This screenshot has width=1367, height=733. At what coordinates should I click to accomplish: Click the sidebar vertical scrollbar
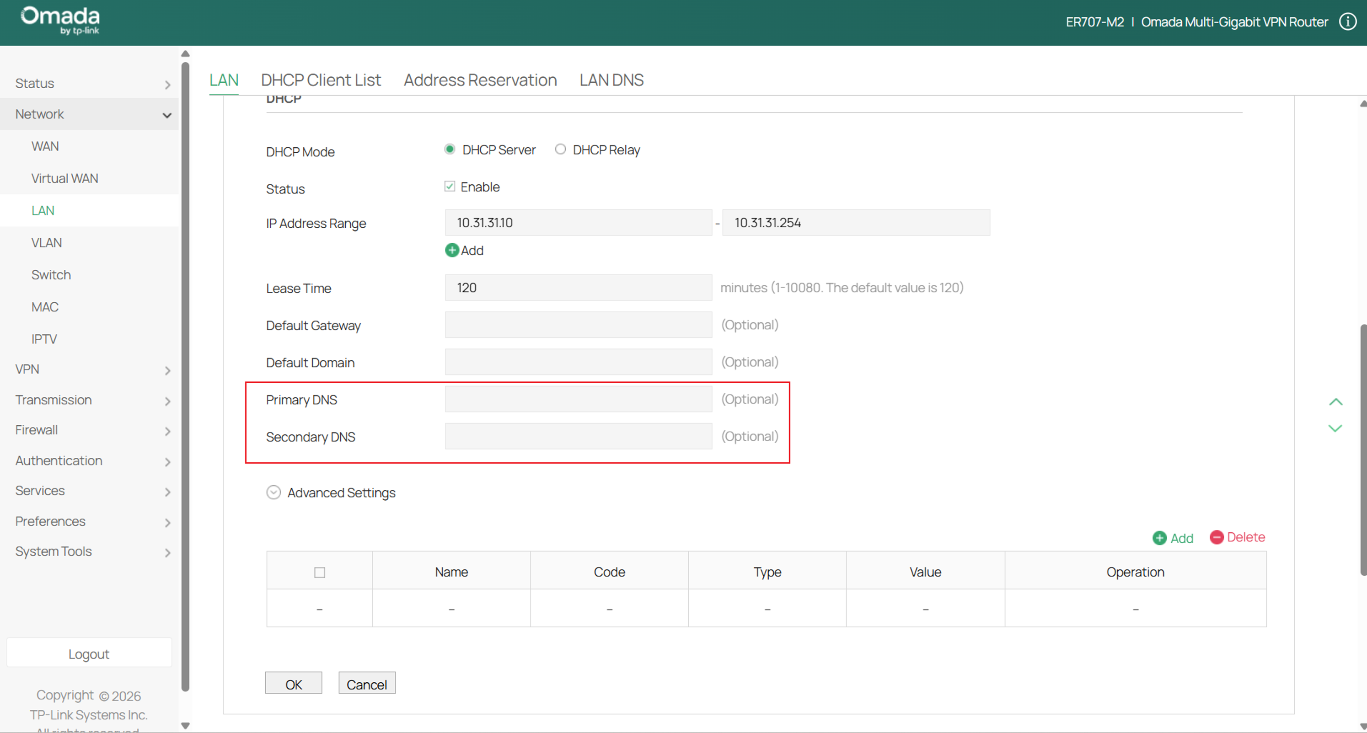185,377
